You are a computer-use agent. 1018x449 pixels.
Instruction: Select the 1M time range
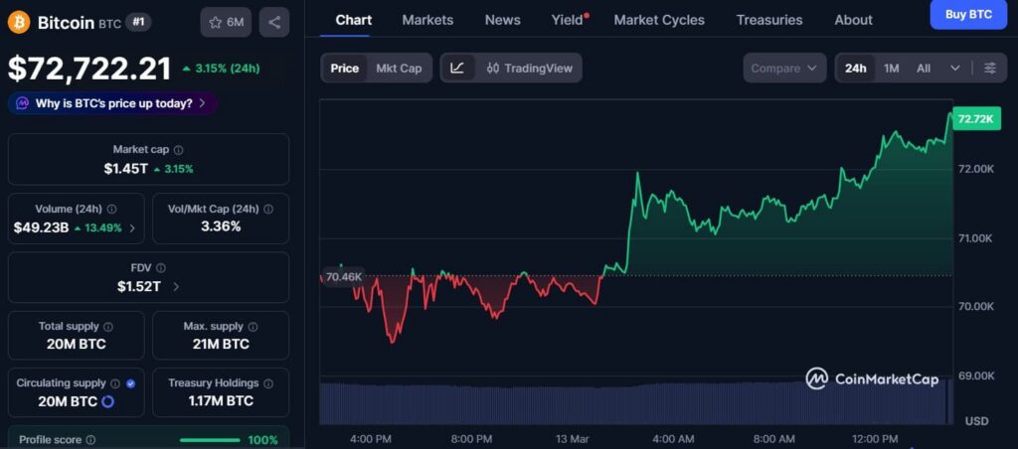click(892, 69)
